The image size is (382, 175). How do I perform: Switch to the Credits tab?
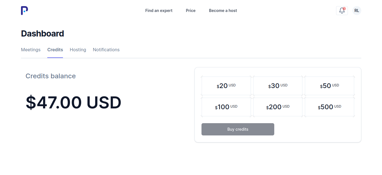[55, 50]
